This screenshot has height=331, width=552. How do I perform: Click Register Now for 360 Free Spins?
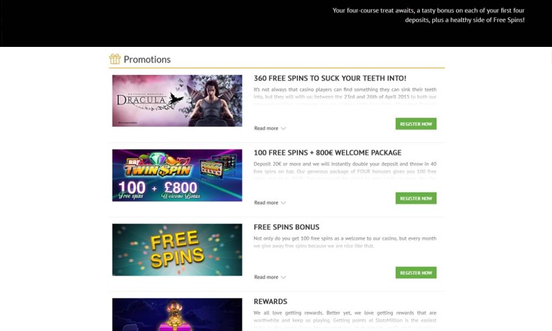point(416,124)
